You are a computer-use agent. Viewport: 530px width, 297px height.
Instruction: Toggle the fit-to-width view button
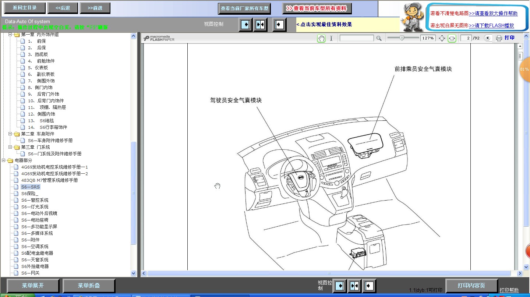(x=452, y=38)
